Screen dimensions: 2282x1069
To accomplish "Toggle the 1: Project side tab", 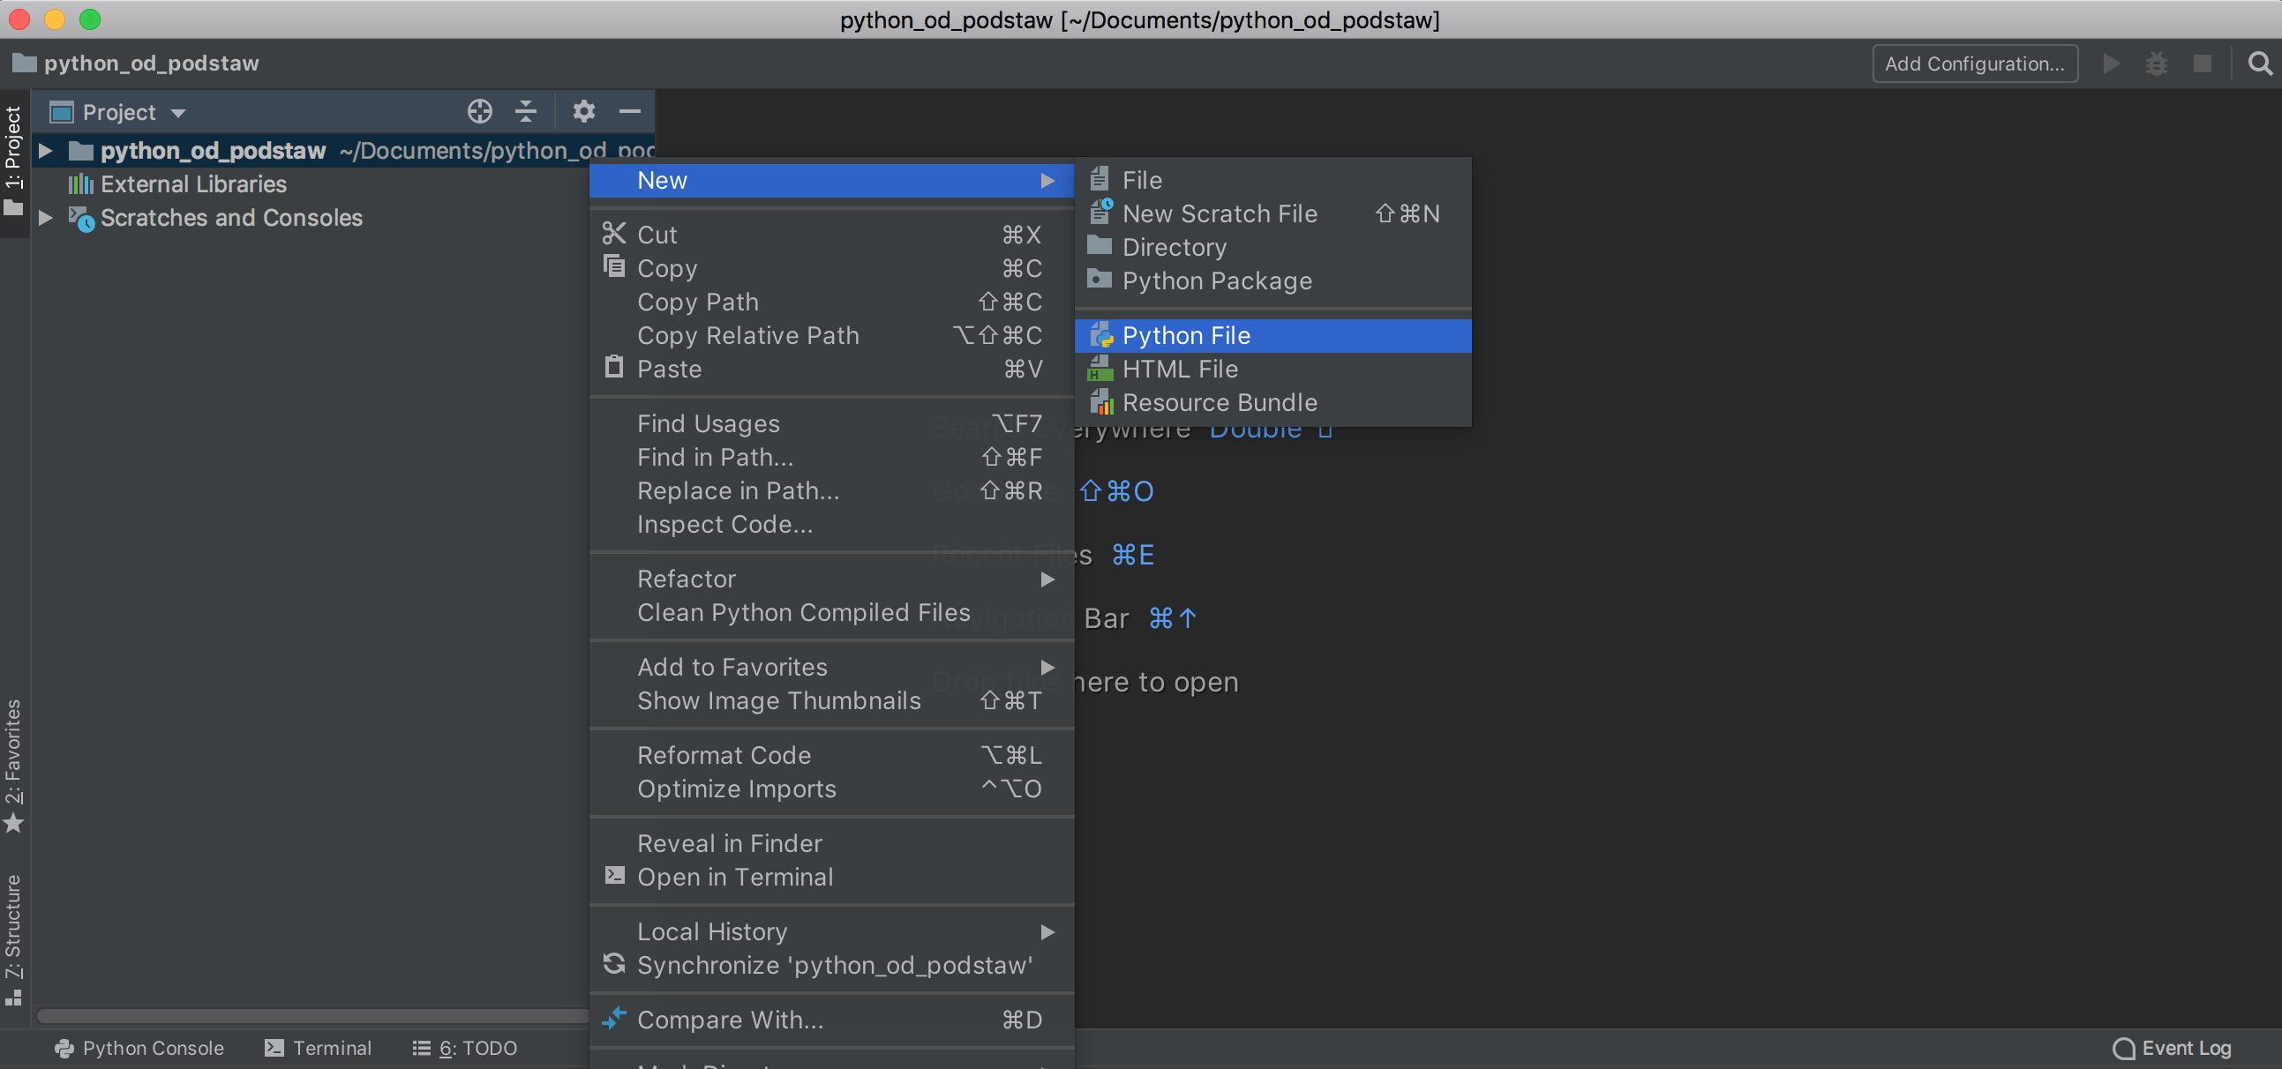I will (x=14, y=161).
